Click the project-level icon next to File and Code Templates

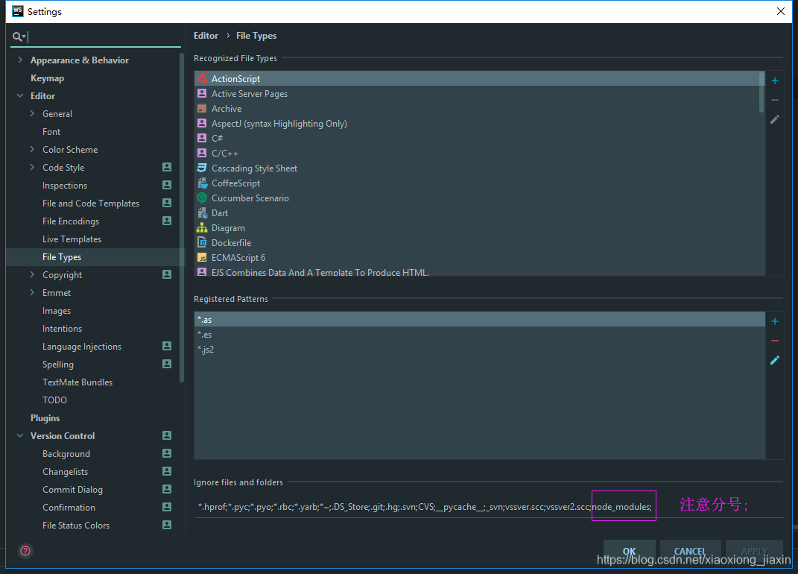tap(167, 203)
